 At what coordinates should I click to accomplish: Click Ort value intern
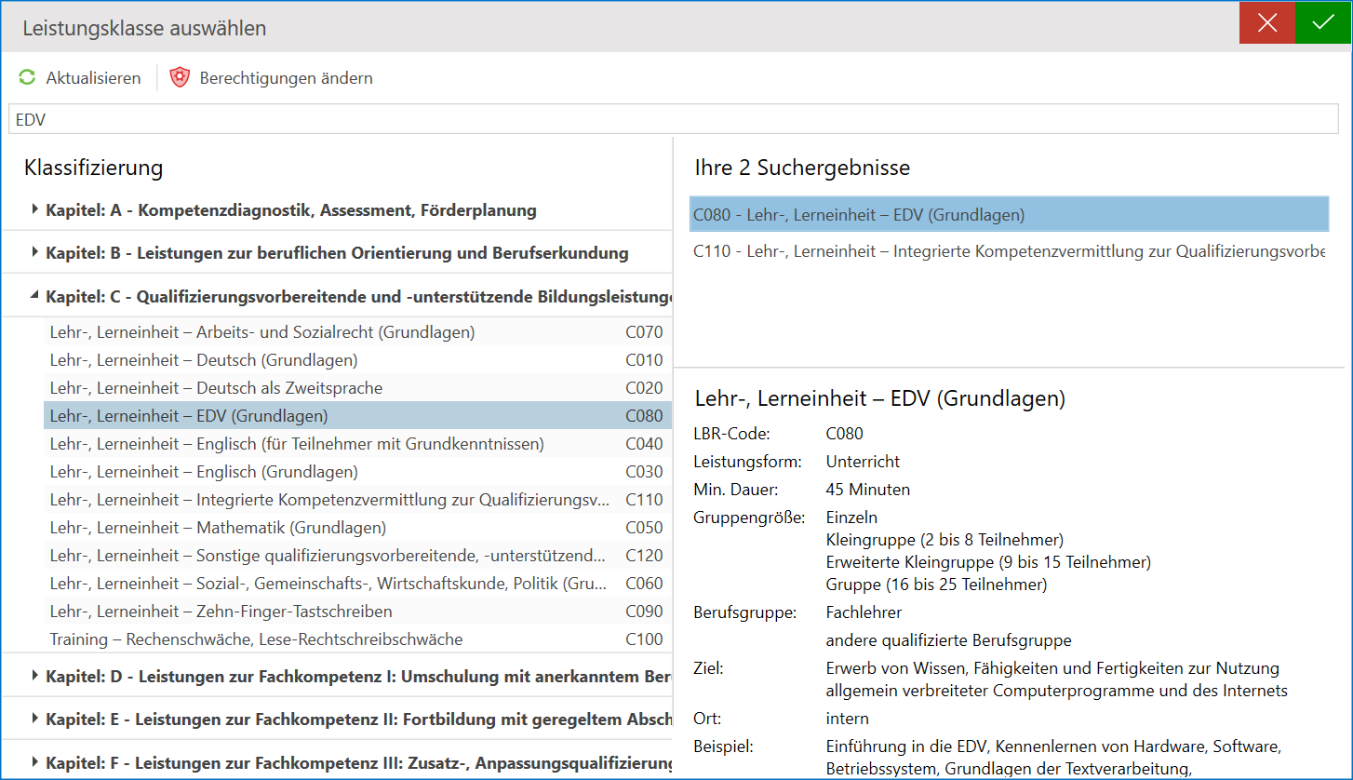click(847, 719)
